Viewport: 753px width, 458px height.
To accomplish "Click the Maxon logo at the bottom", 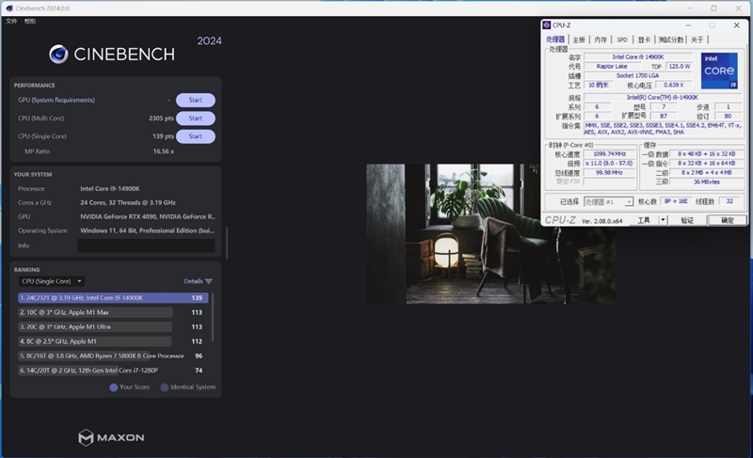I will tap(111, 437).
